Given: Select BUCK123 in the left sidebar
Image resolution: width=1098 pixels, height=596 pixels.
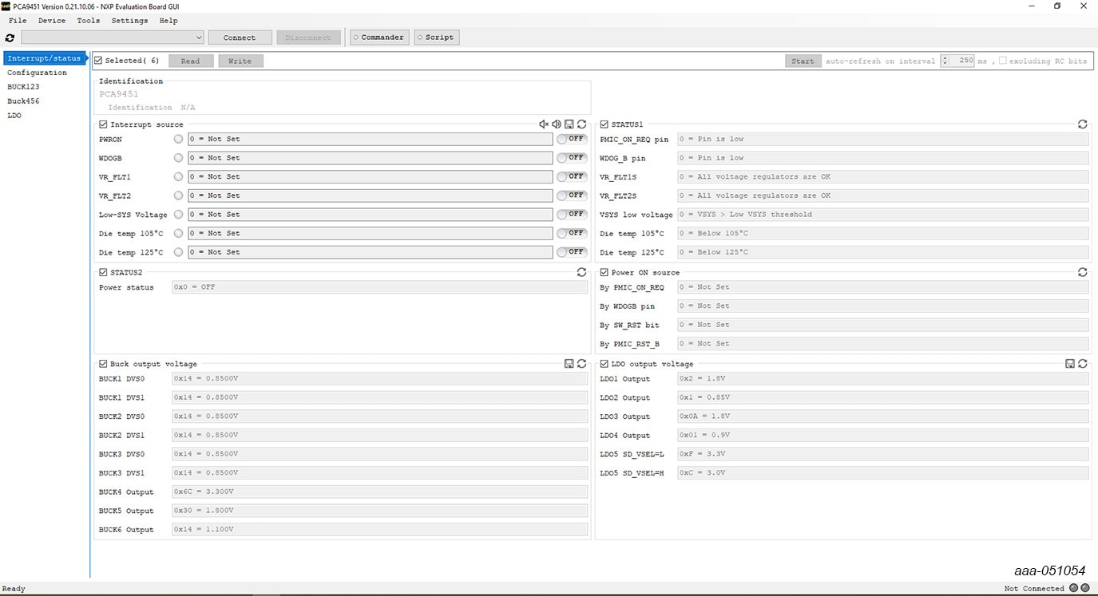Looking at the screenshot, I should [x=23, y=87].
